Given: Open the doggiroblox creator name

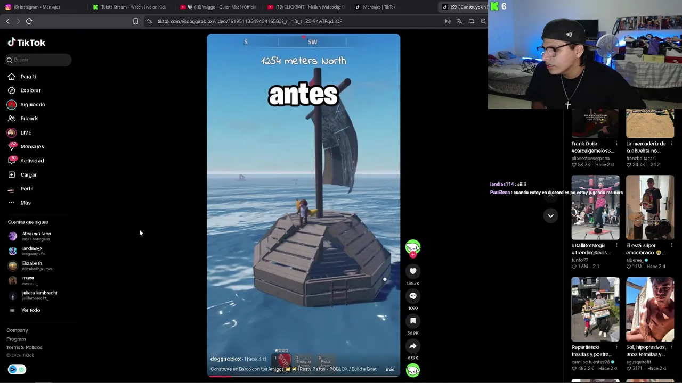Looking at the screenshot, I should [225, 359].
